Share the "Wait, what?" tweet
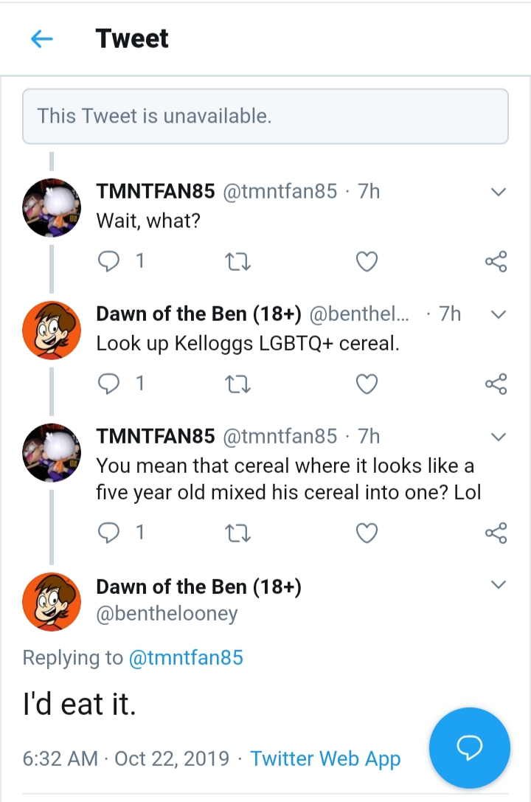Screen dimensions: 531x802 point(496,261)
